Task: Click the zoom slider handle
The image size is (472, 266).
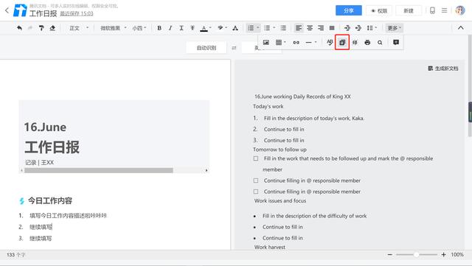Action: pos(416,254)
